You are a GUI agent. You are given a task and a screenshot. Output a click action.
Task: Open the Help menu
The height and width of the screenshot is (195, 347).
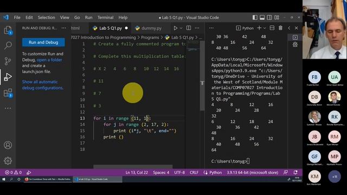click(123, 17)
